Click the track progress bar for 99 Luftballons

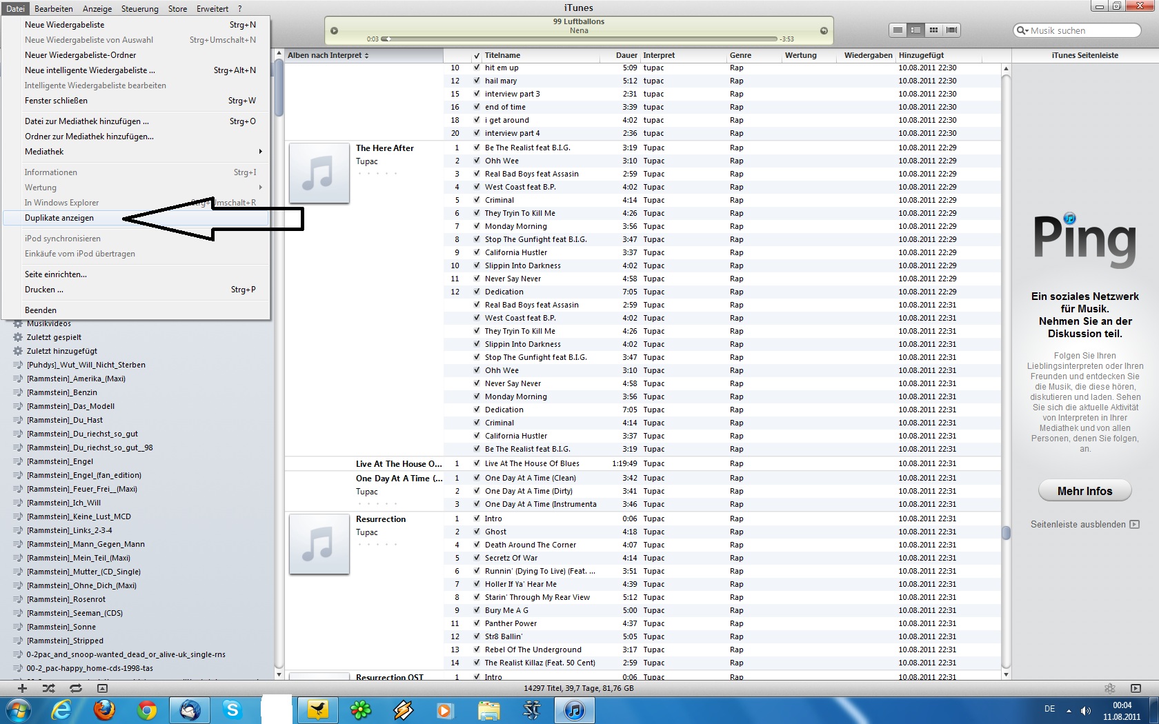[579, 39]
